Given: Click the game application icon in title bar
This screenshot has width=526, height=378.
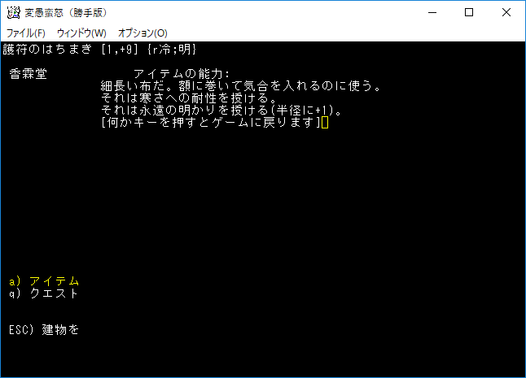Looking at the screenshot, I should click(13, 13).
